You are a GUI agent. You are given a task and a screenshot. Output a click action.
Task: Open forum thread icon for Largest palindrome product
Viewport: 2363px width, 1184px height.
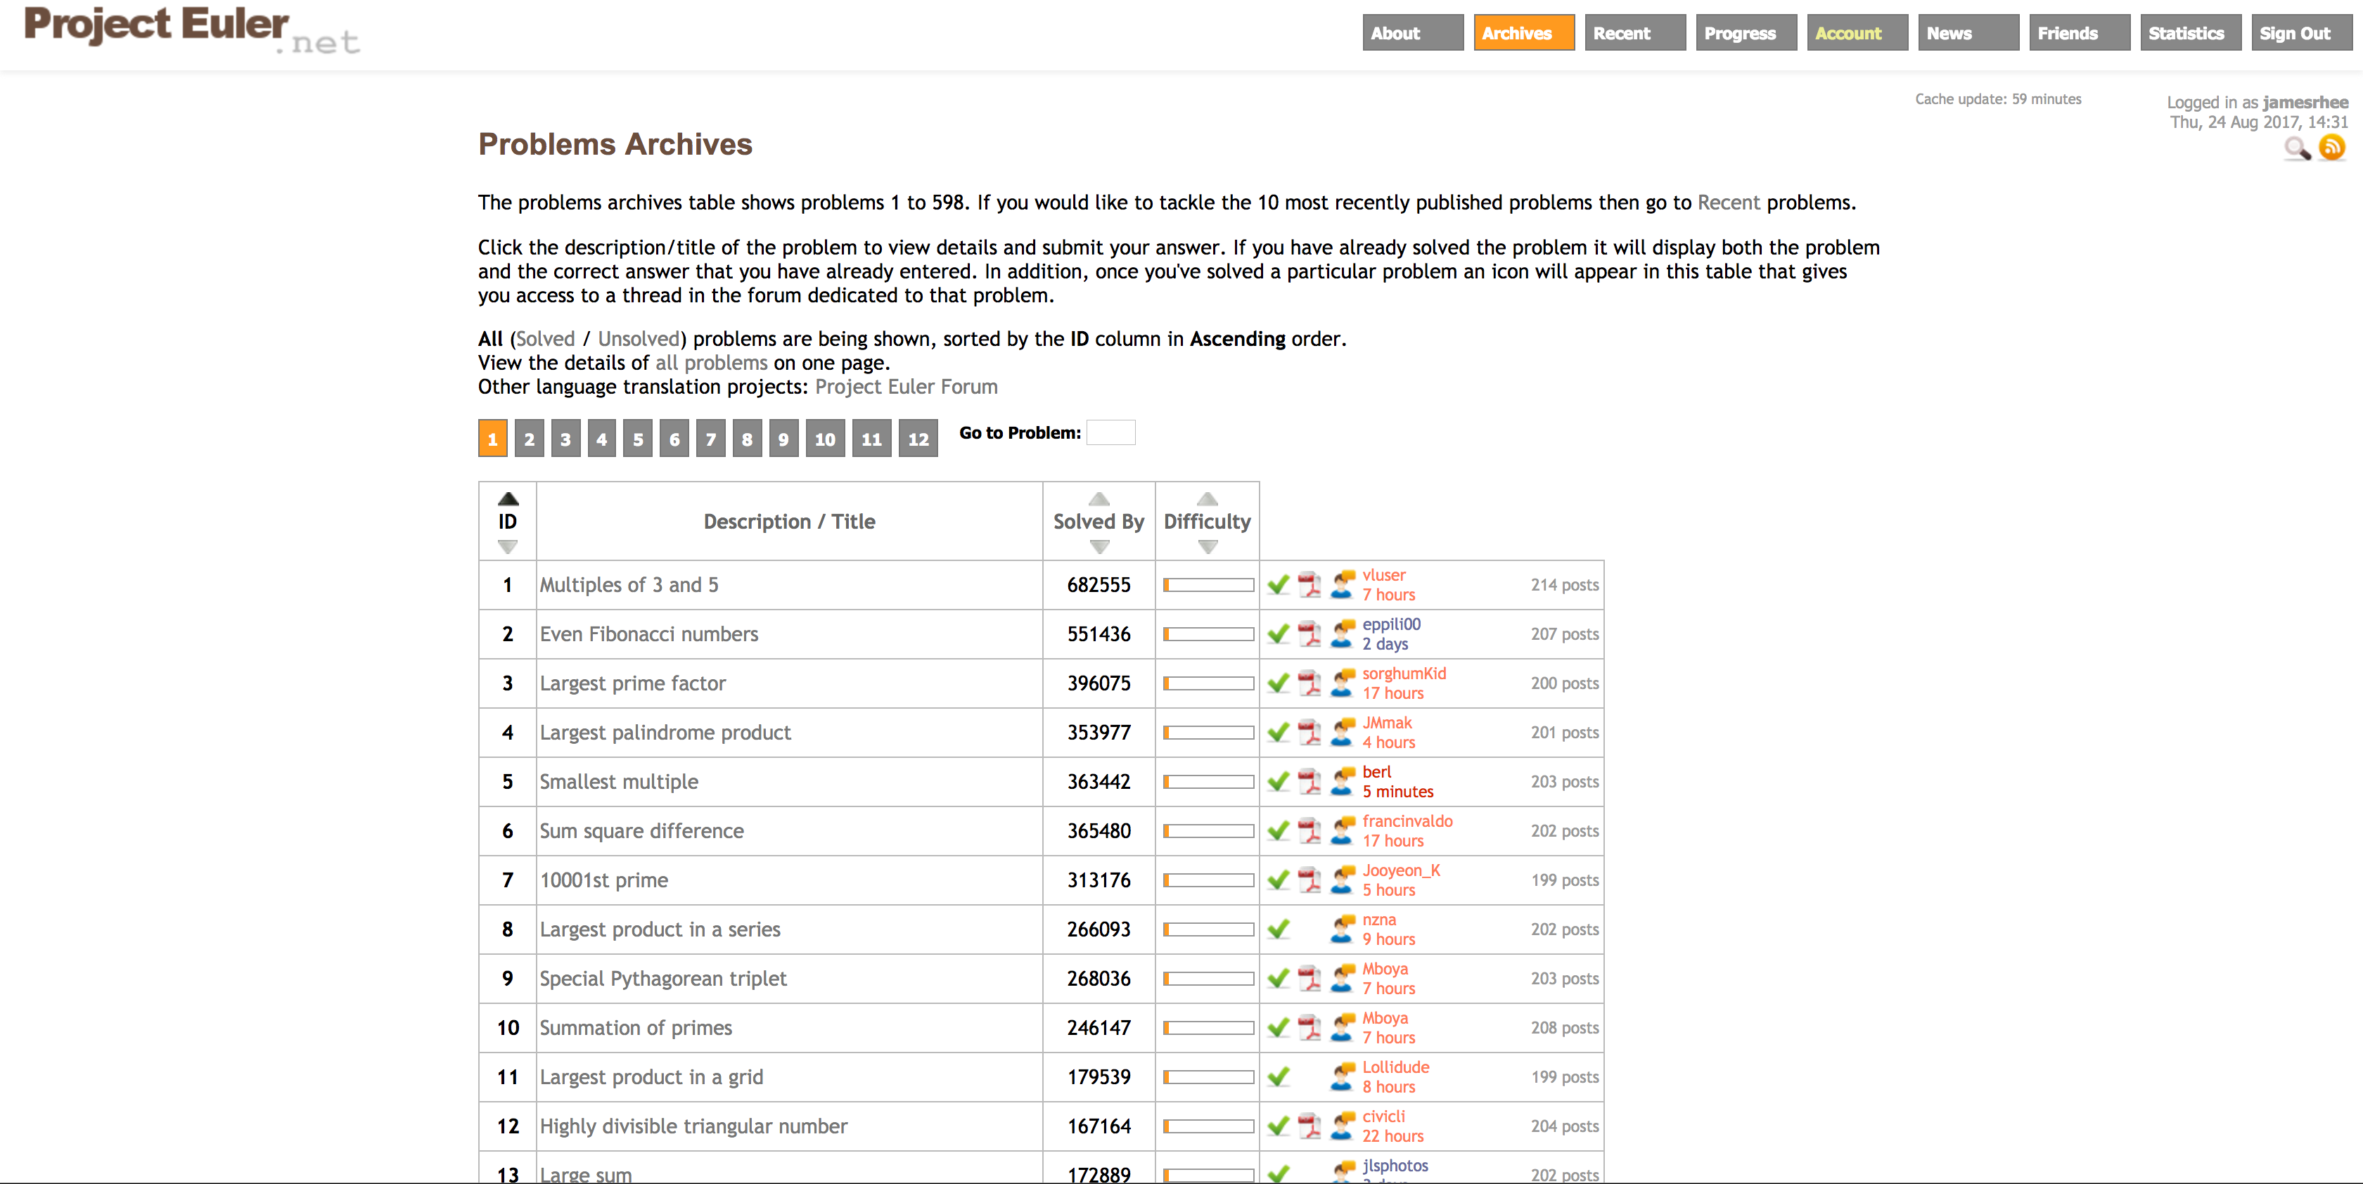point(1343,732)
